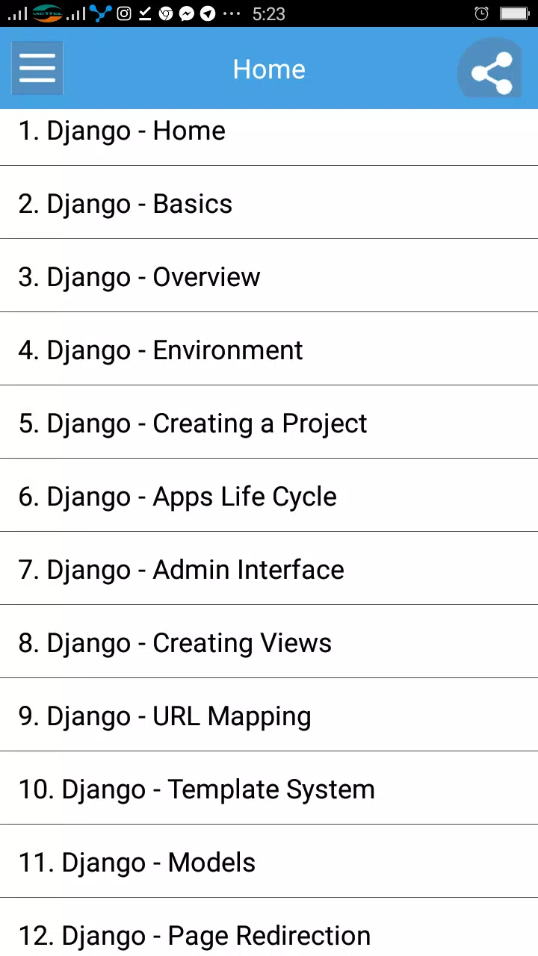538x956 pixels.
Task: Open the hamburger navigation menu
Action: click(x=37, y=69)
